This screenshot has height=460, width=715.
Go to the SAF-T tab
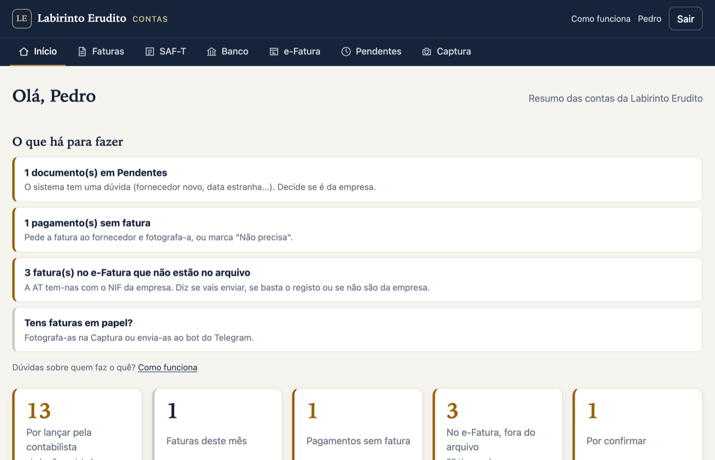coord(166,52)
